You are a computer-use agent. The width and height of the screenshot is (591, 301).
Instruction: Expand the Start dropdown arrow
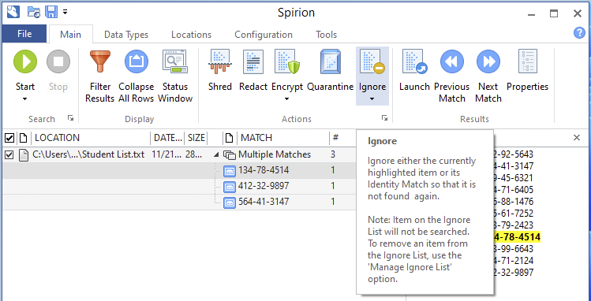click(25, 99)
